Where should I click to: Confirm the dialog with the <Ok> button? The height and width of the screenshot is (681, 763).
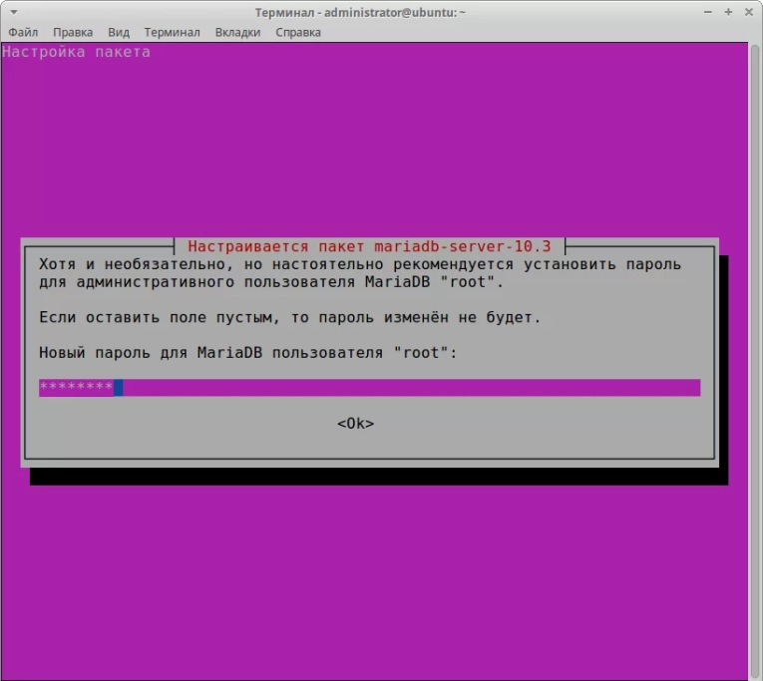356,424
